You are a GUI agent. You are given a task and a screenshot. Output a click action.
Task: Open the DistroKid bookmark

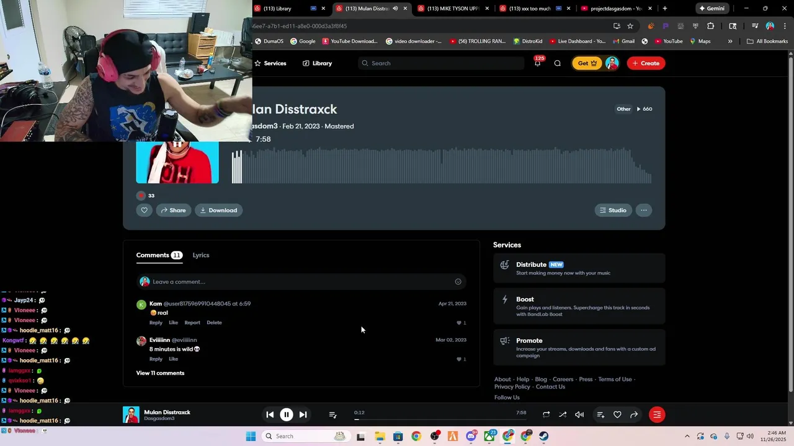point(527,42)
